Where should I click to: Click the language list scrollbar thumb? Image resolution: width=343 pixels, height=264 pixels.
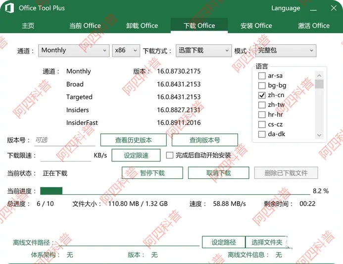(x=319, y=84)
